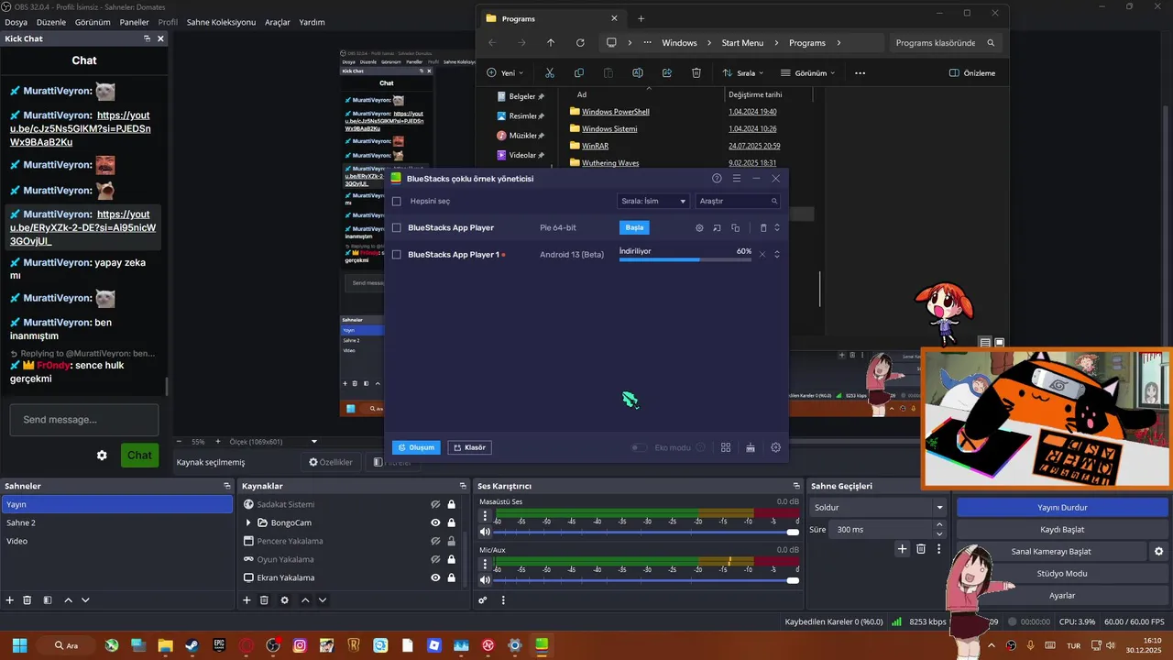1173x660 pixels.
Task: Add new source in Kaynaklar panel
Action: 247,599
